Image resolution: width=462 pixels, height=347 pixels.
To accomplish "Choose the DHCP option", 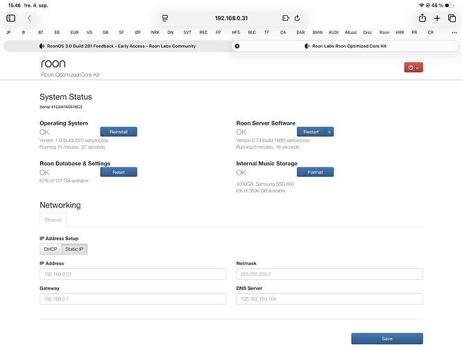I will (51, 249).
